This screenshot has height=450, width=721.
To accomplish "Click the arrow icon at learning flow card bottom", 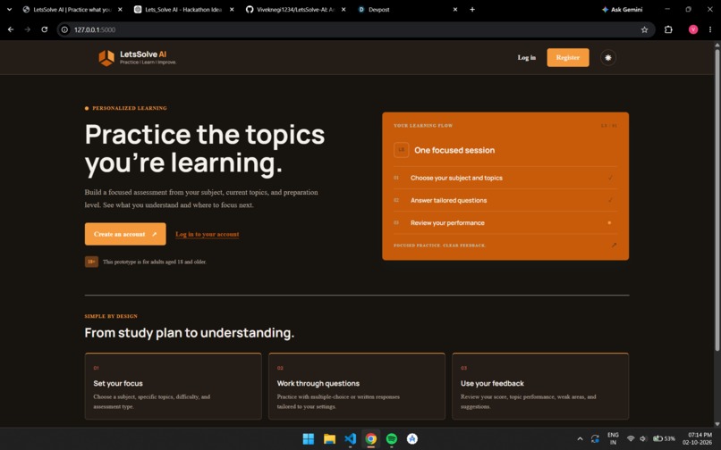I will (614, 246).
